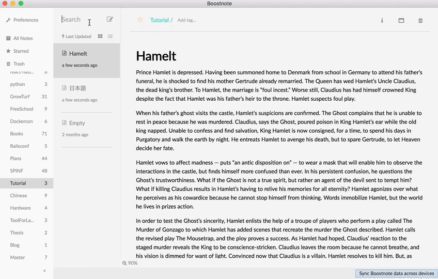Click the All Notes archive icon
Viewport: 438px width, 279px height.
pyautogui.click(x=8, y=38)
